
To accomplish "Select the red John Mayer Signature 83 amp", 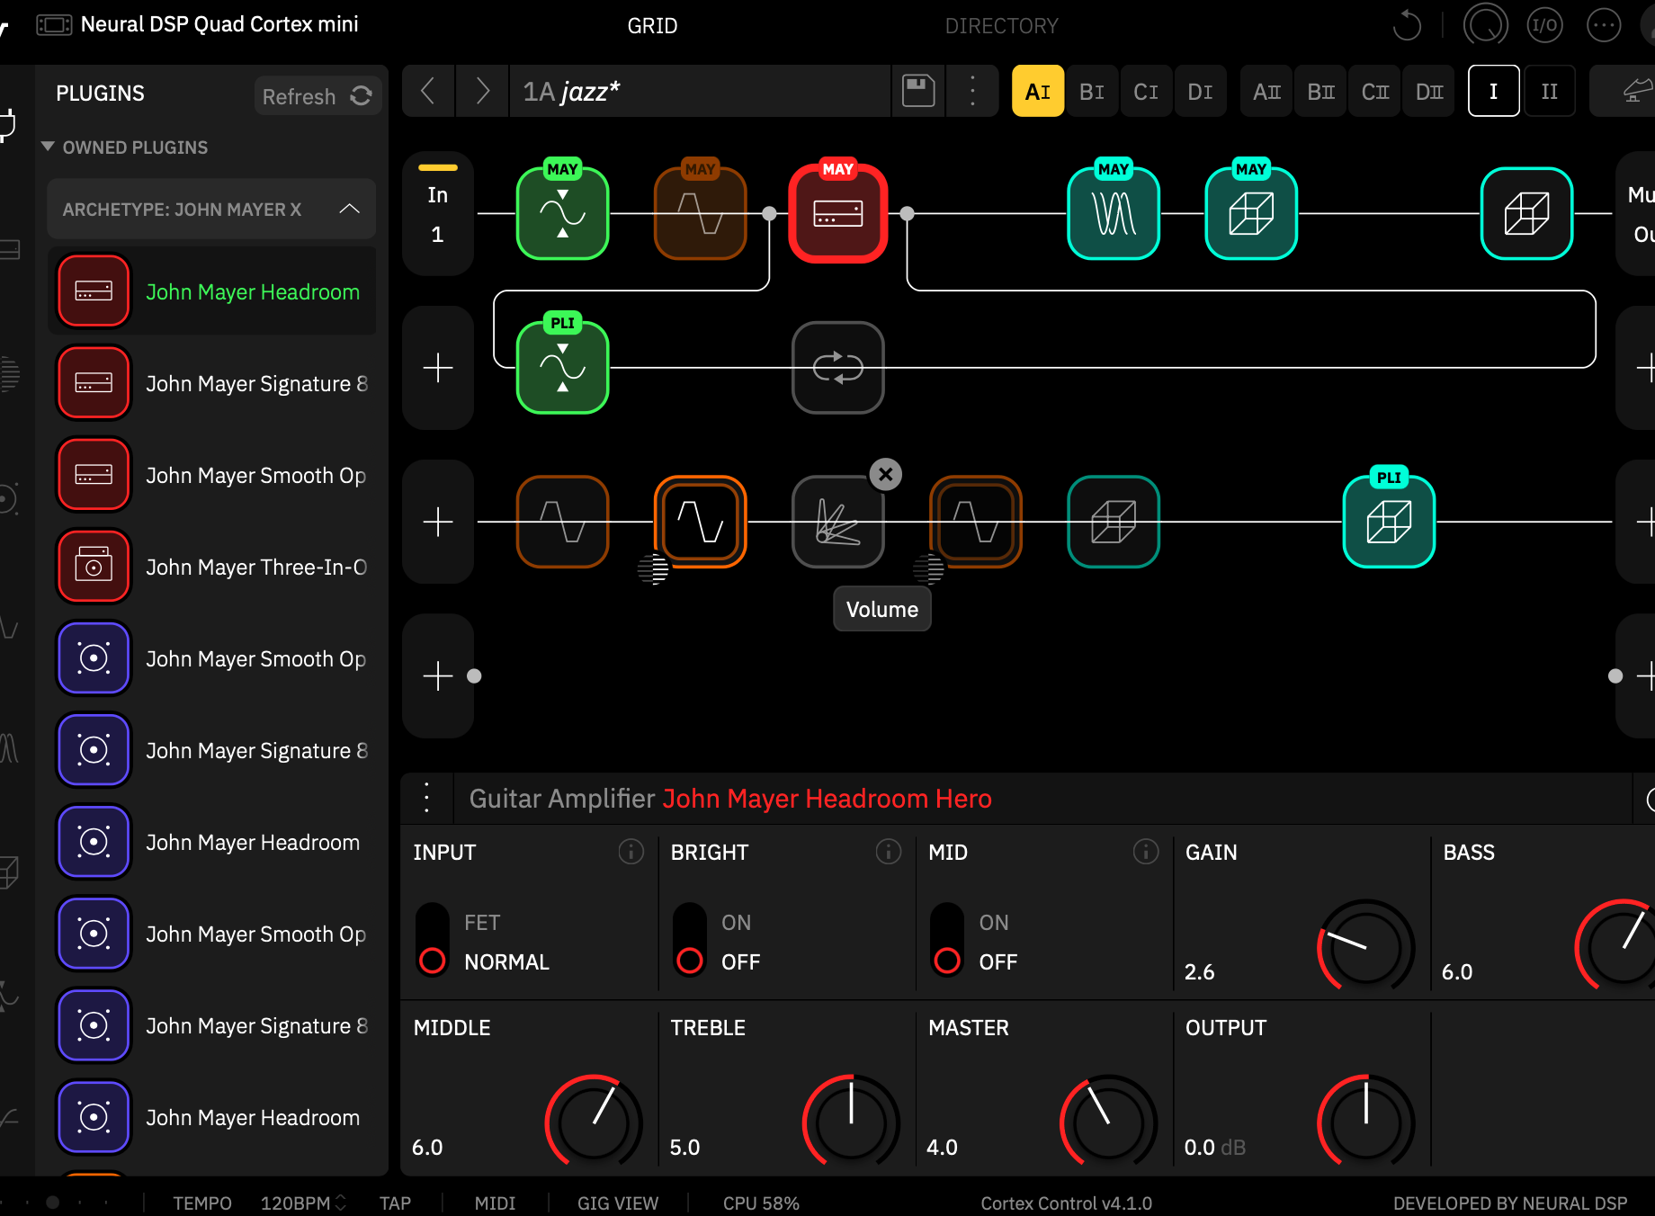I will click(211, 383).
